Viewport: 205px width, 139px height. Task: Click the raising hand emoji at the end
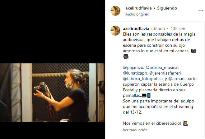[x=185, y=123]
